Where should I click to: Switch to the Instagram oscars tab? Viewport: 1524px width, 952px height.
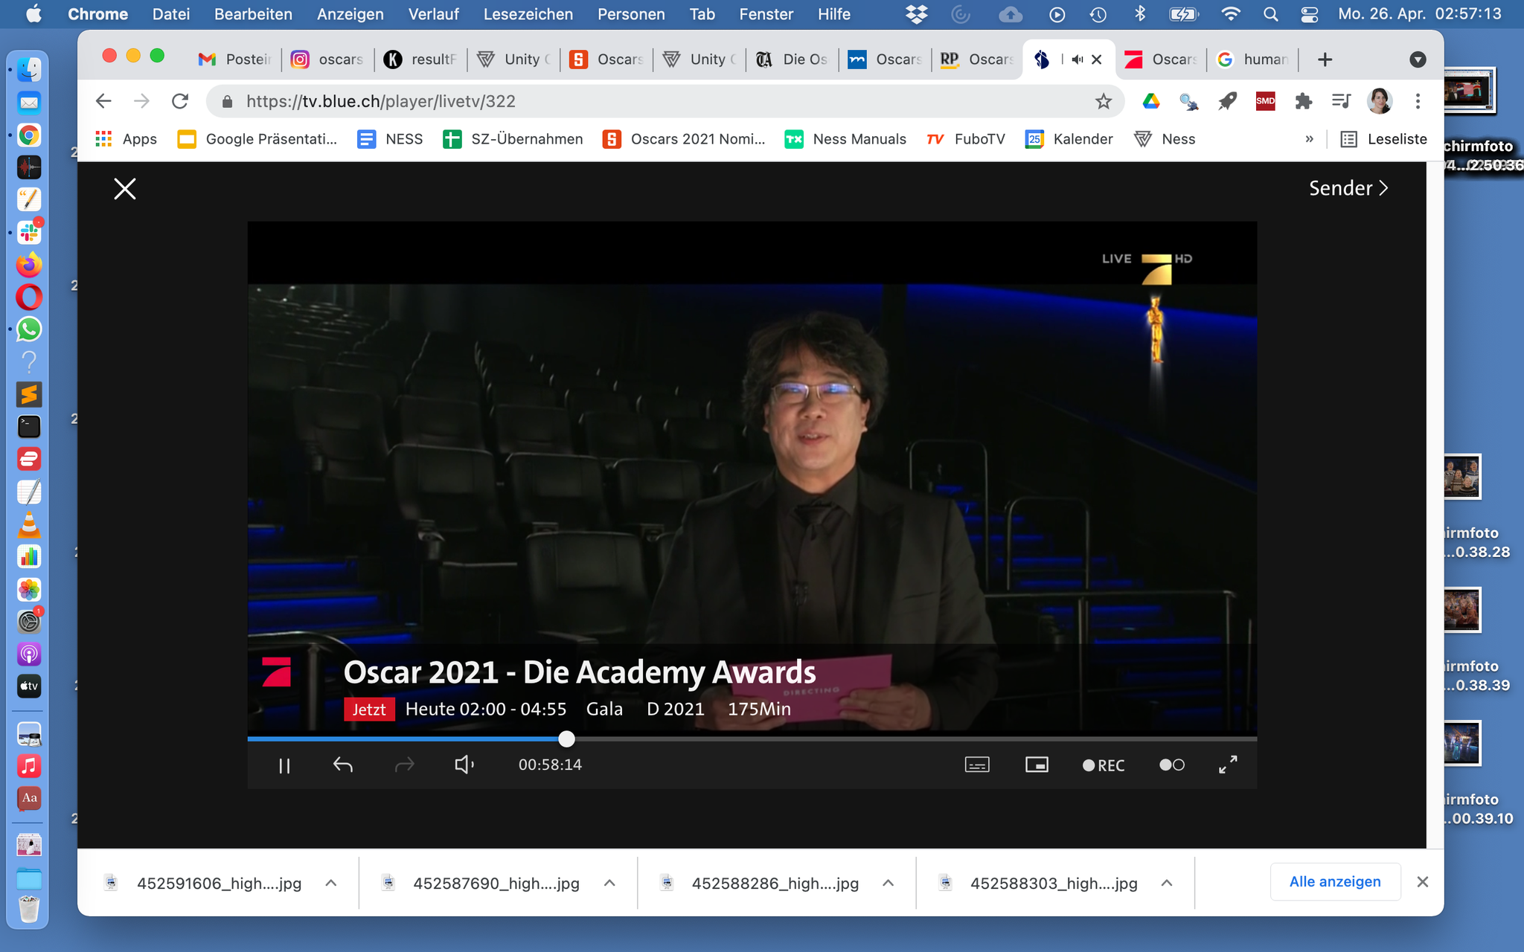coord(327,59)
